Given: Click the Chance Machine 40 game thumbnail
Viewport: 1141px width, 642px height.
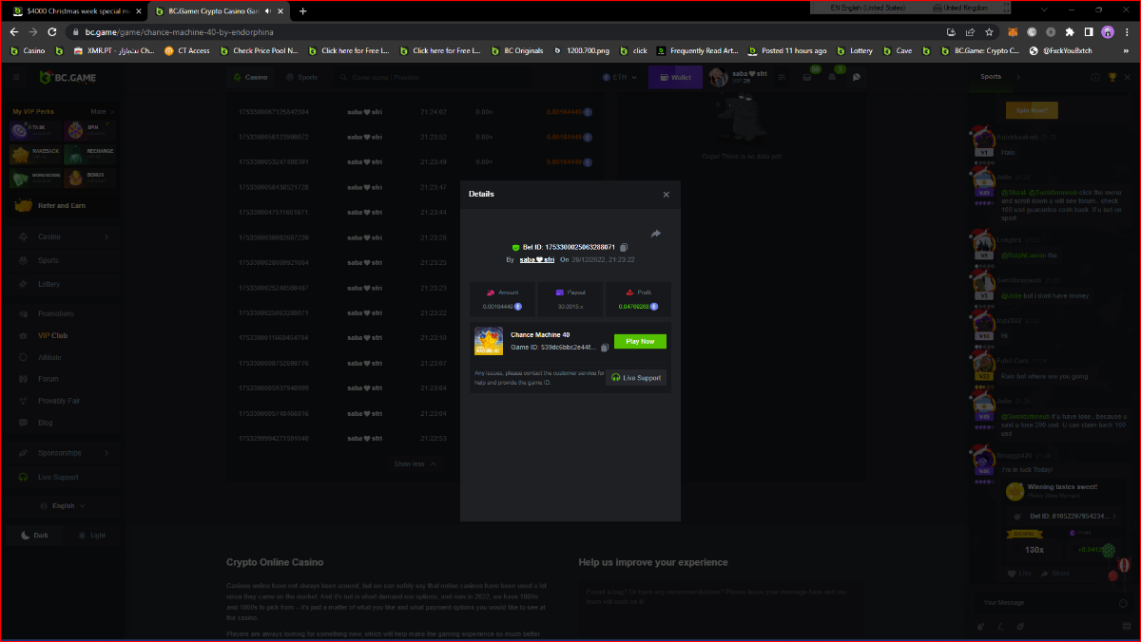Looking at the screenshot, I should tap(489, 341).
